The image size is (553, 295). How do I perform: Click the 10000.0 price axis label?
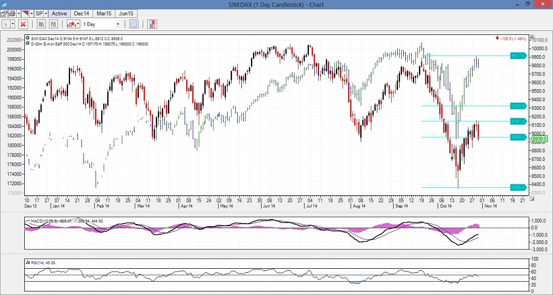541,48
